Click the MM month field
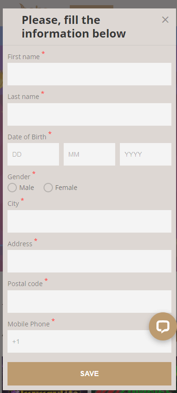Screen dimensions: 177x393 pyautogui.click(x=89, y=154)
